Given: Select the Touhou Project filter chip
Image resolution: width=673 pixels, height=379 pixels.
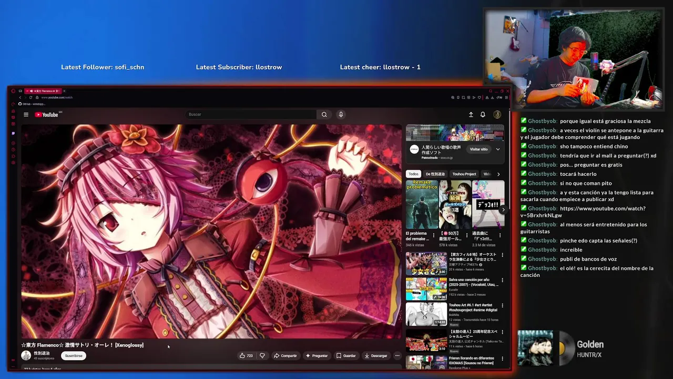Looking at the screenshot, I should point(464,174).
